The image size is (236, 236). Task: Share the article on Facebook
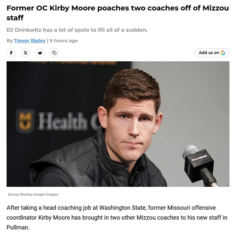coord(11,52)
